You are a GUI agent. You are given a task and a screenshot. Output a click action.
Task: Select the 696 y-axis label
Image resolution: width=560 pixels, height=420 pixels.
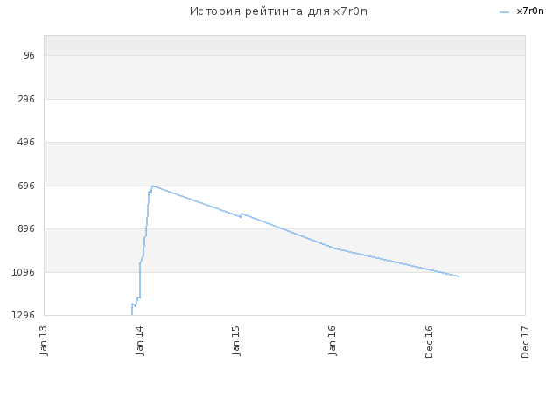pyautogui.click(x=26, y=185)
